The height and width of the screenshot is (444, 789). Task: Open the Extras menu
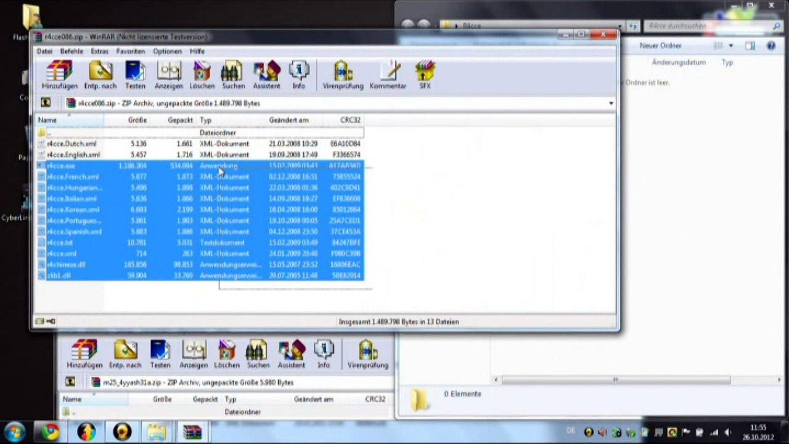coord(99,51)
